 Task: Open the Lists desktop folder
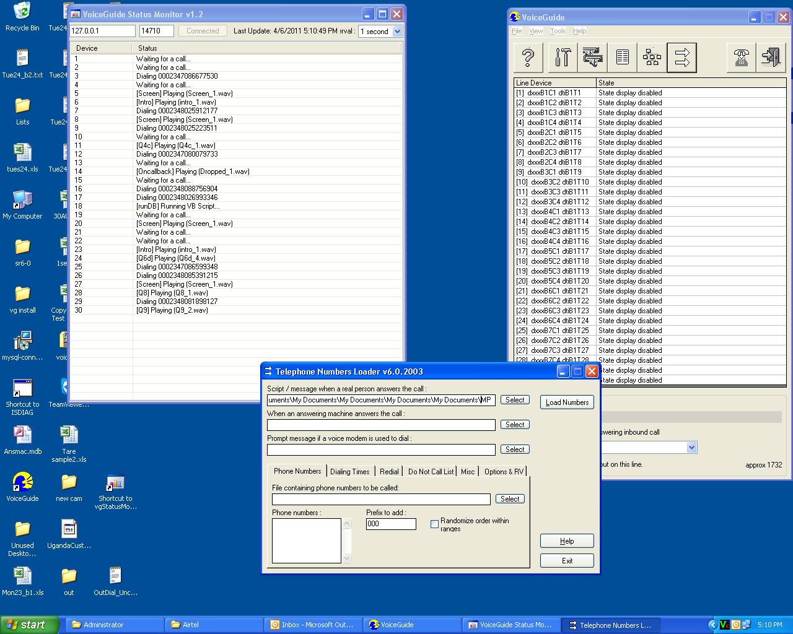pos(22,111)
